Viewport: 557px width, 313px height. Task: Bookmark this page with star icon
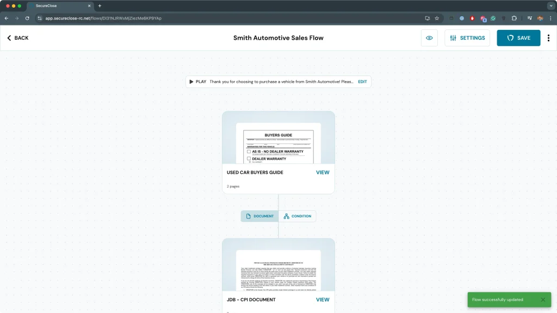pyautogui.click(x=437, y=18)
